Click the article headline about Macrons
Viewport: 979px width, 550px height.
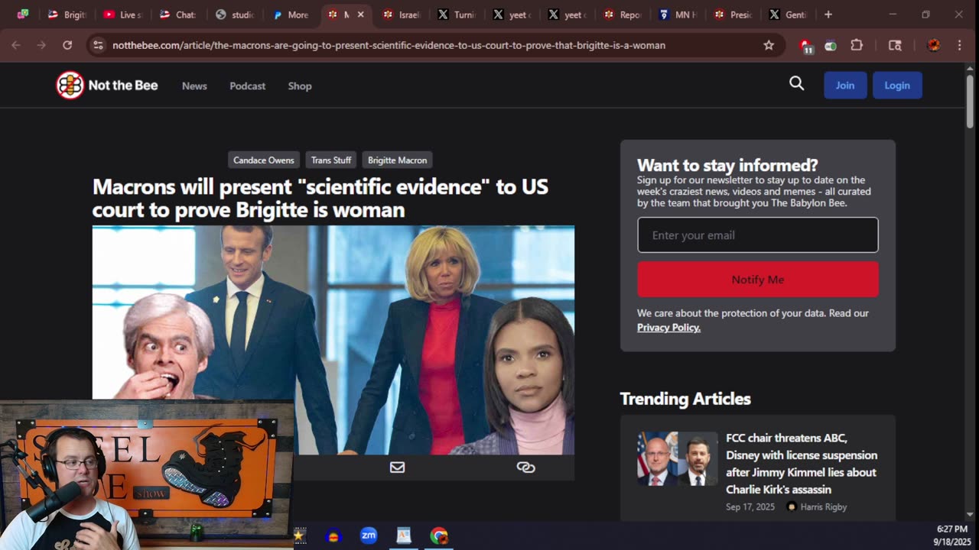[x=320, y=198]
